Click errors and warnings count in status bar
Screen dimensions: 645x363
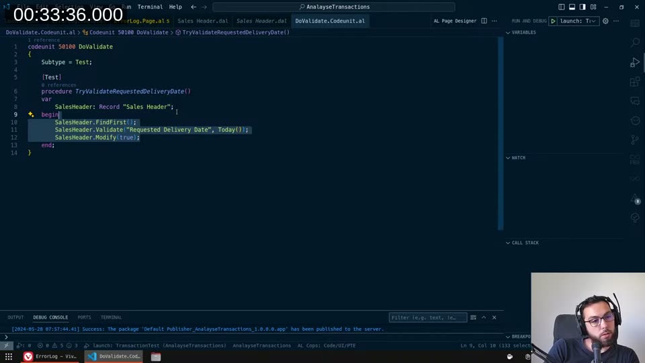57,346
